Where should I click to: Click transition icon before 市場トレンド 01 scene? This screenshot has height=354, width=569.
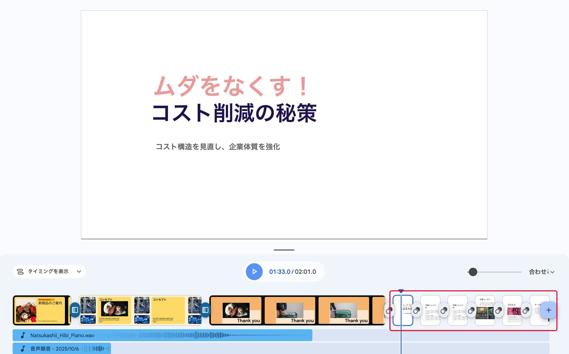(x=416, y=311)
